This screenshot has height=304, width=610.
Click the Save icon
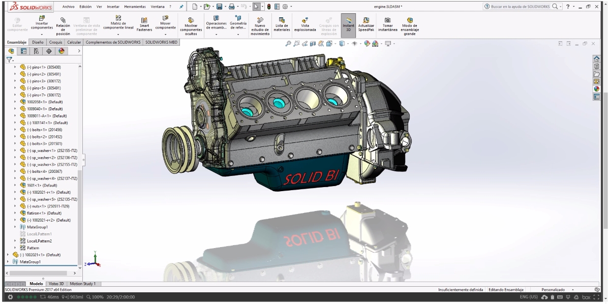220,7
